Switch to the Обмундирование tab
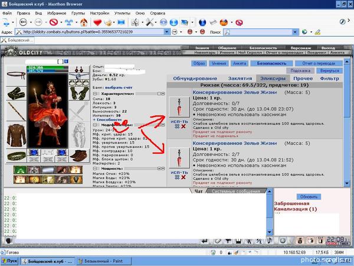 click(195, 79)
